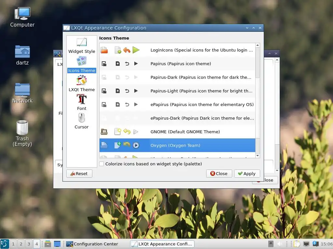Image resolution: width=333 pixels, height=249 pixels.
Task: Select the GNOME (Default GNOME Theme) row
Action: 177,132
